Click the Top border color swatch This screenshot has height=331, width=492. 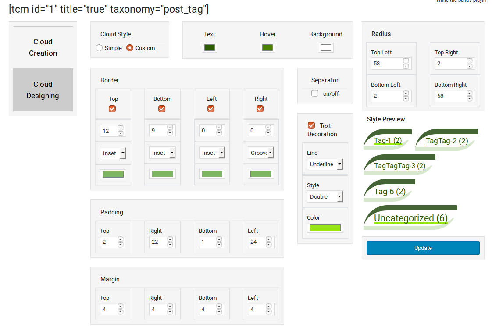point(113,174)
